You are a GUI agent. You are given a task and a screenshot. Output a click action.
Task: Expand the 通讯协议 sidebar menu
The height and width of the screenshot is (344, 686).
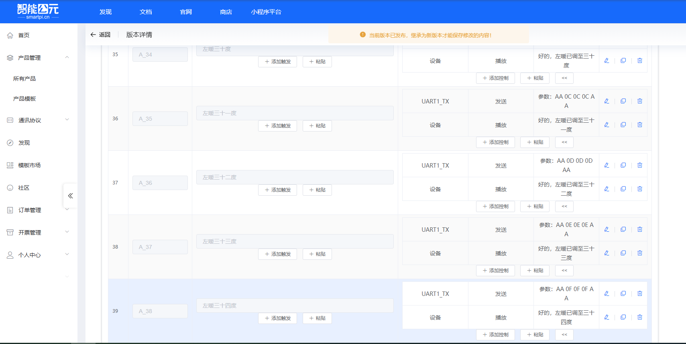point(67,120)
